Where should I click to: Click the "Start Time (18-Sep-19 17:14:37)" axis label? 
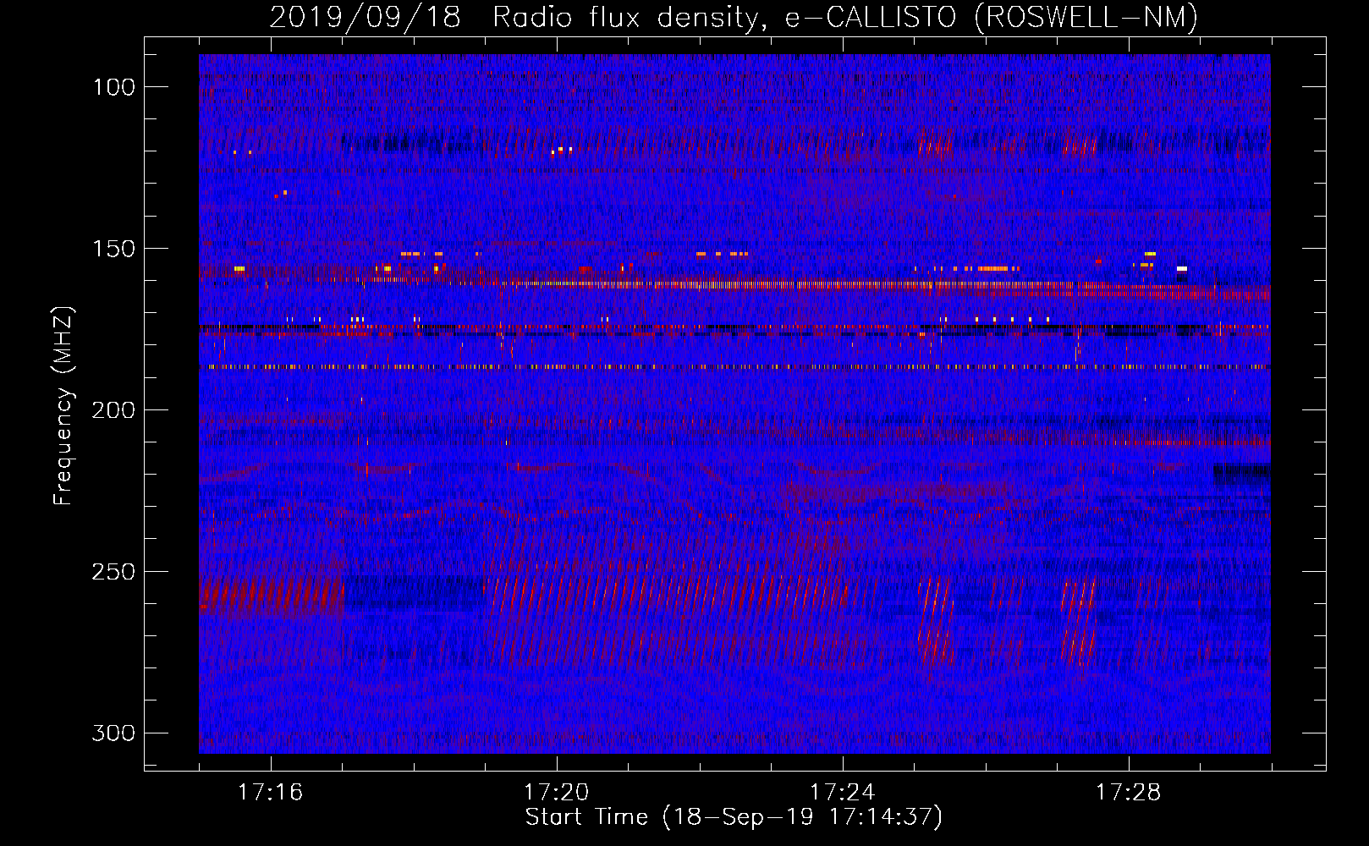[734, 817]
